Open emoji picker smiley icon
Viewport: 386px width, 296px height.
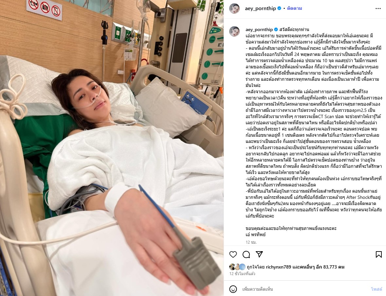coord(233,289)
